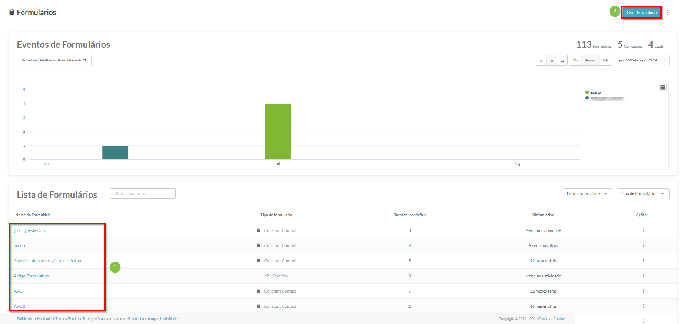The width and height of the screenshot is (687, 324).
Task: Expand the date range dropdown
Action: 641,61
